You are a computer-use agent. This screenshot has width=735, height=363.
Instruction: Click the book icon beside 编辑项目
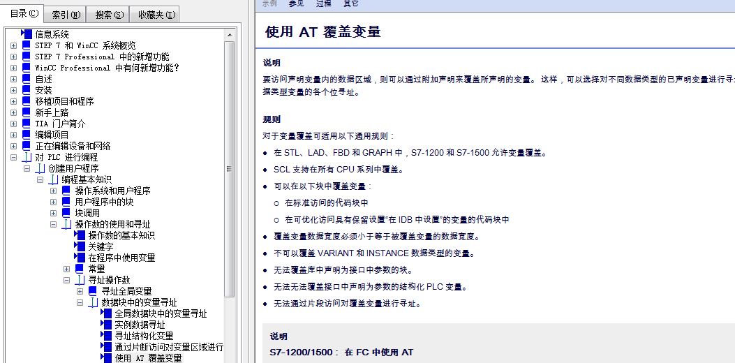click(x=27, y=135)
